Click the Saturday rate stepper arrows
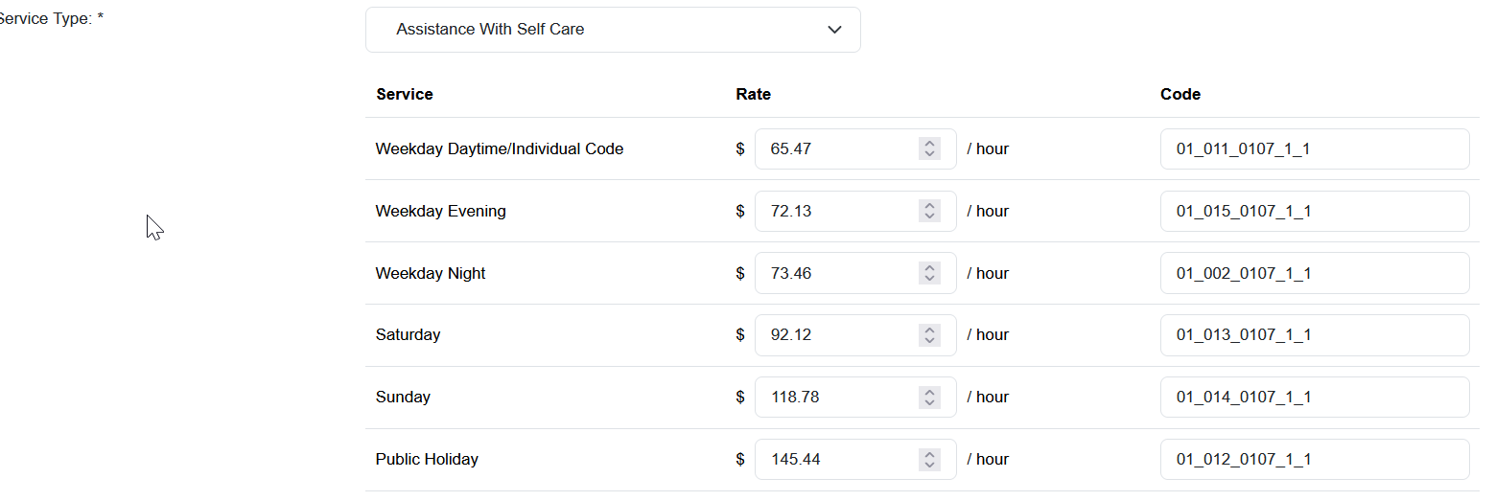Image resolution: width=1495 pixels, height=501 pixels. [929, 335]
